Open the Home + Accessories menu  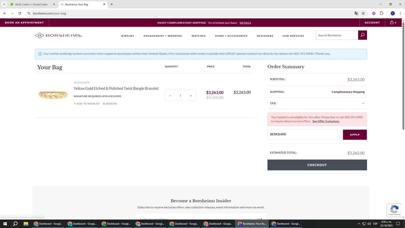[231, 36]
